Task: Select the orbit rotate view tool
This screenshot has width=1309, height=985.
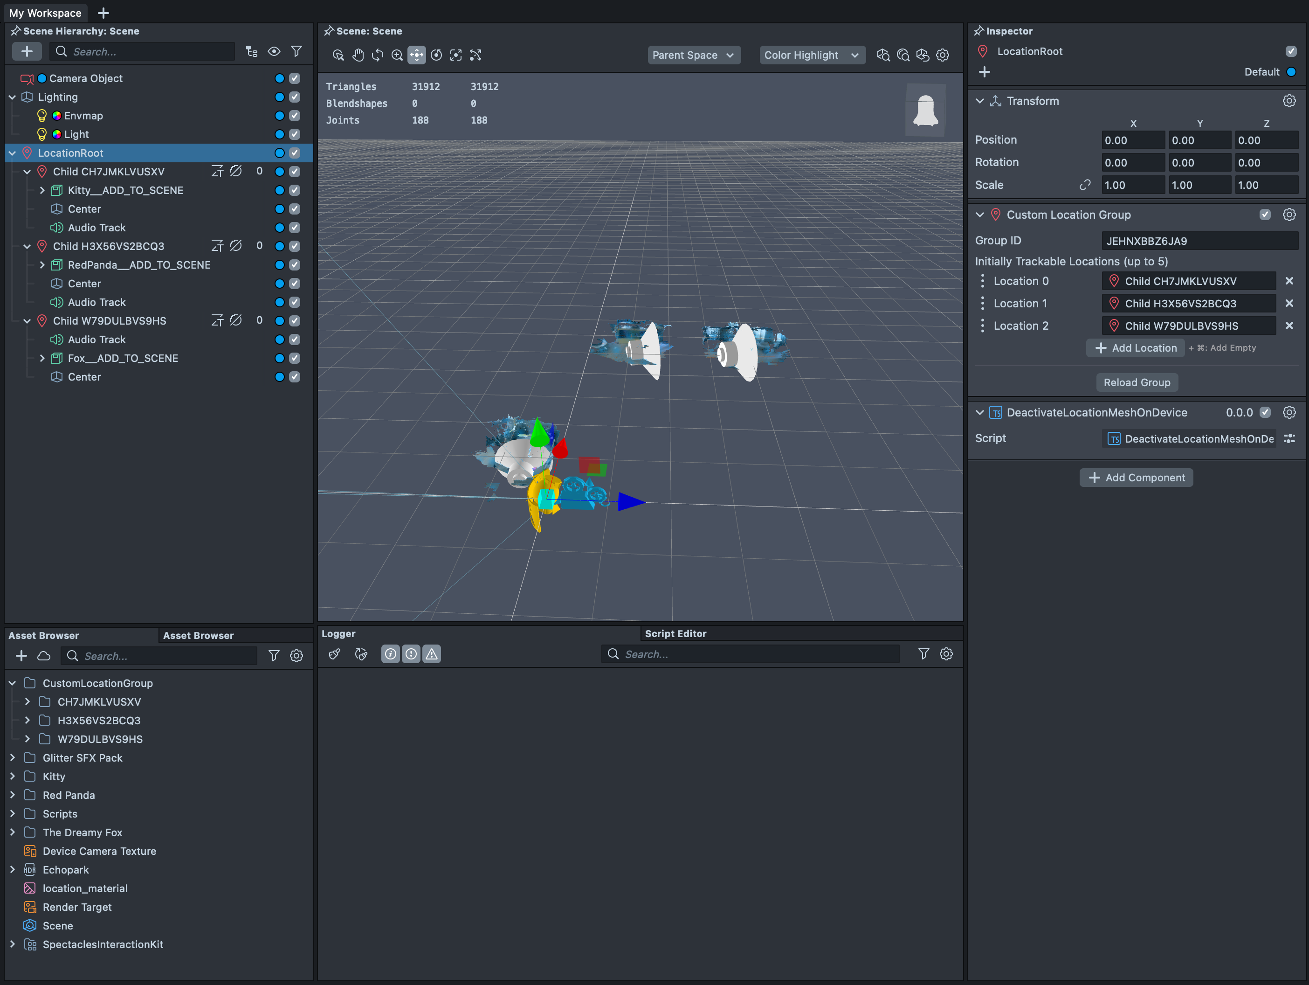Action: click(x=378, y=55)
